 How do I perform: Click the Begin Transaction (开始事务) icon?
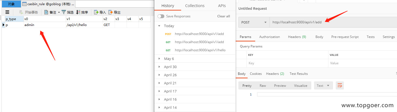21,12
